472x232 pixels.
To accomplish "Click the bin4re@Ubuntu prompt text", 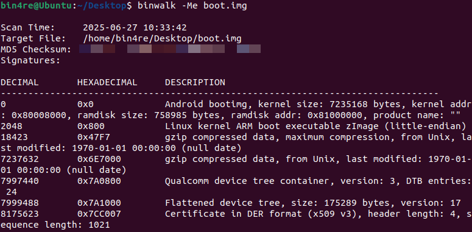I will pos(36,5).
